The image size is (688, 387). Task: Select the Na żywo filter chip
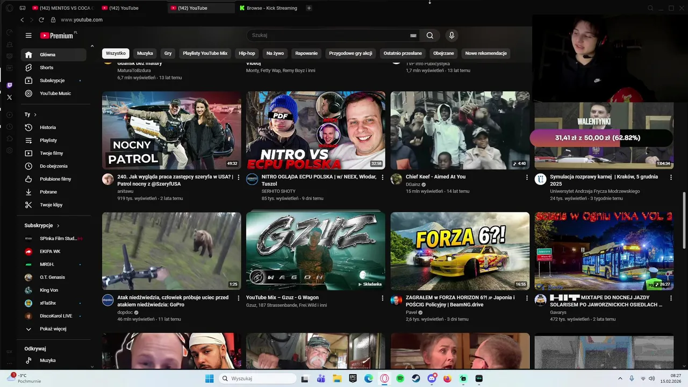(x=275, y=53)
